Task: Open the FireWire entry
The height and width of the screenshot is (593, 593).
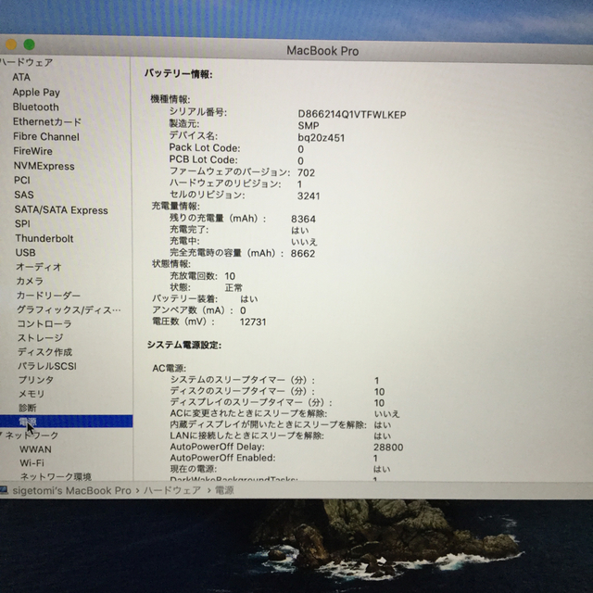Action: 33,151
